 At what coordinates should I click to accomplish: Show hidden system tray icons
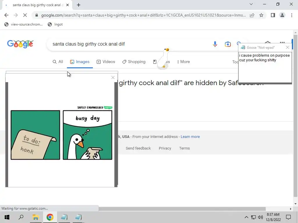(x=246, y=217)
